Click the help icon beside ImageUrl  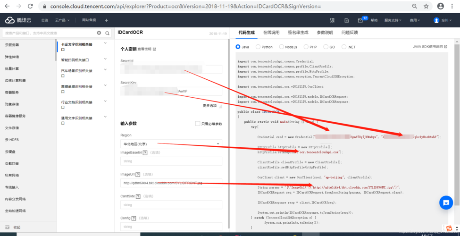tap(138, 174)
